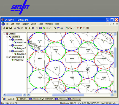Open the Display menu

(26, 24)
